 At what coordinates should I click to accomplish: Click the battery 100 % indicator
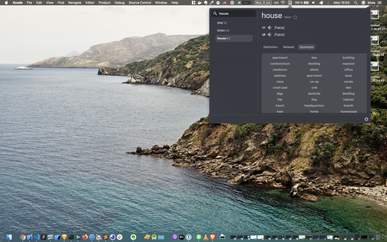tap(301, 3)
